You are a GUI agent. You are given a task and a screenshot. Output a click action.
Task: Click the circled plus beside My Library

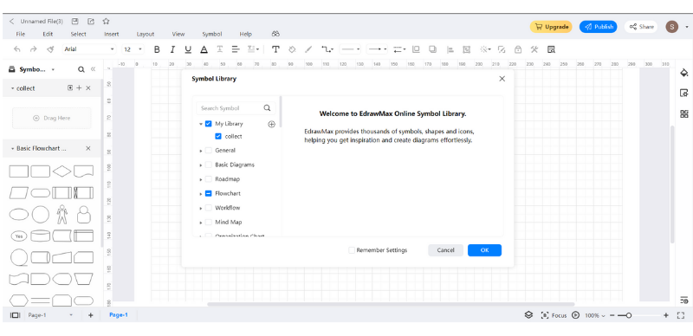pyautogui.click(x=271, y=124)
